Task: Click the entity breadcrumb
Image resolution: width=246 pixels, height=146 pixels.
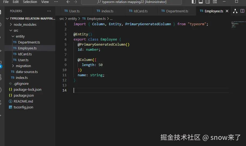Action: (72, 19)
